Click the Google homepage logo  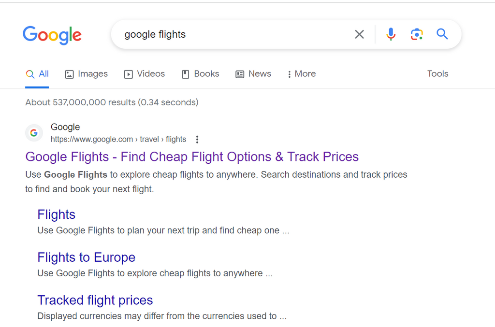coord(52,35)
